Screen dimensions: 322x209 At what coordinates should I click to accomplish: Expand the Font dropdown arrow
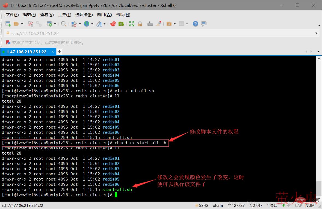coord(105,24)
